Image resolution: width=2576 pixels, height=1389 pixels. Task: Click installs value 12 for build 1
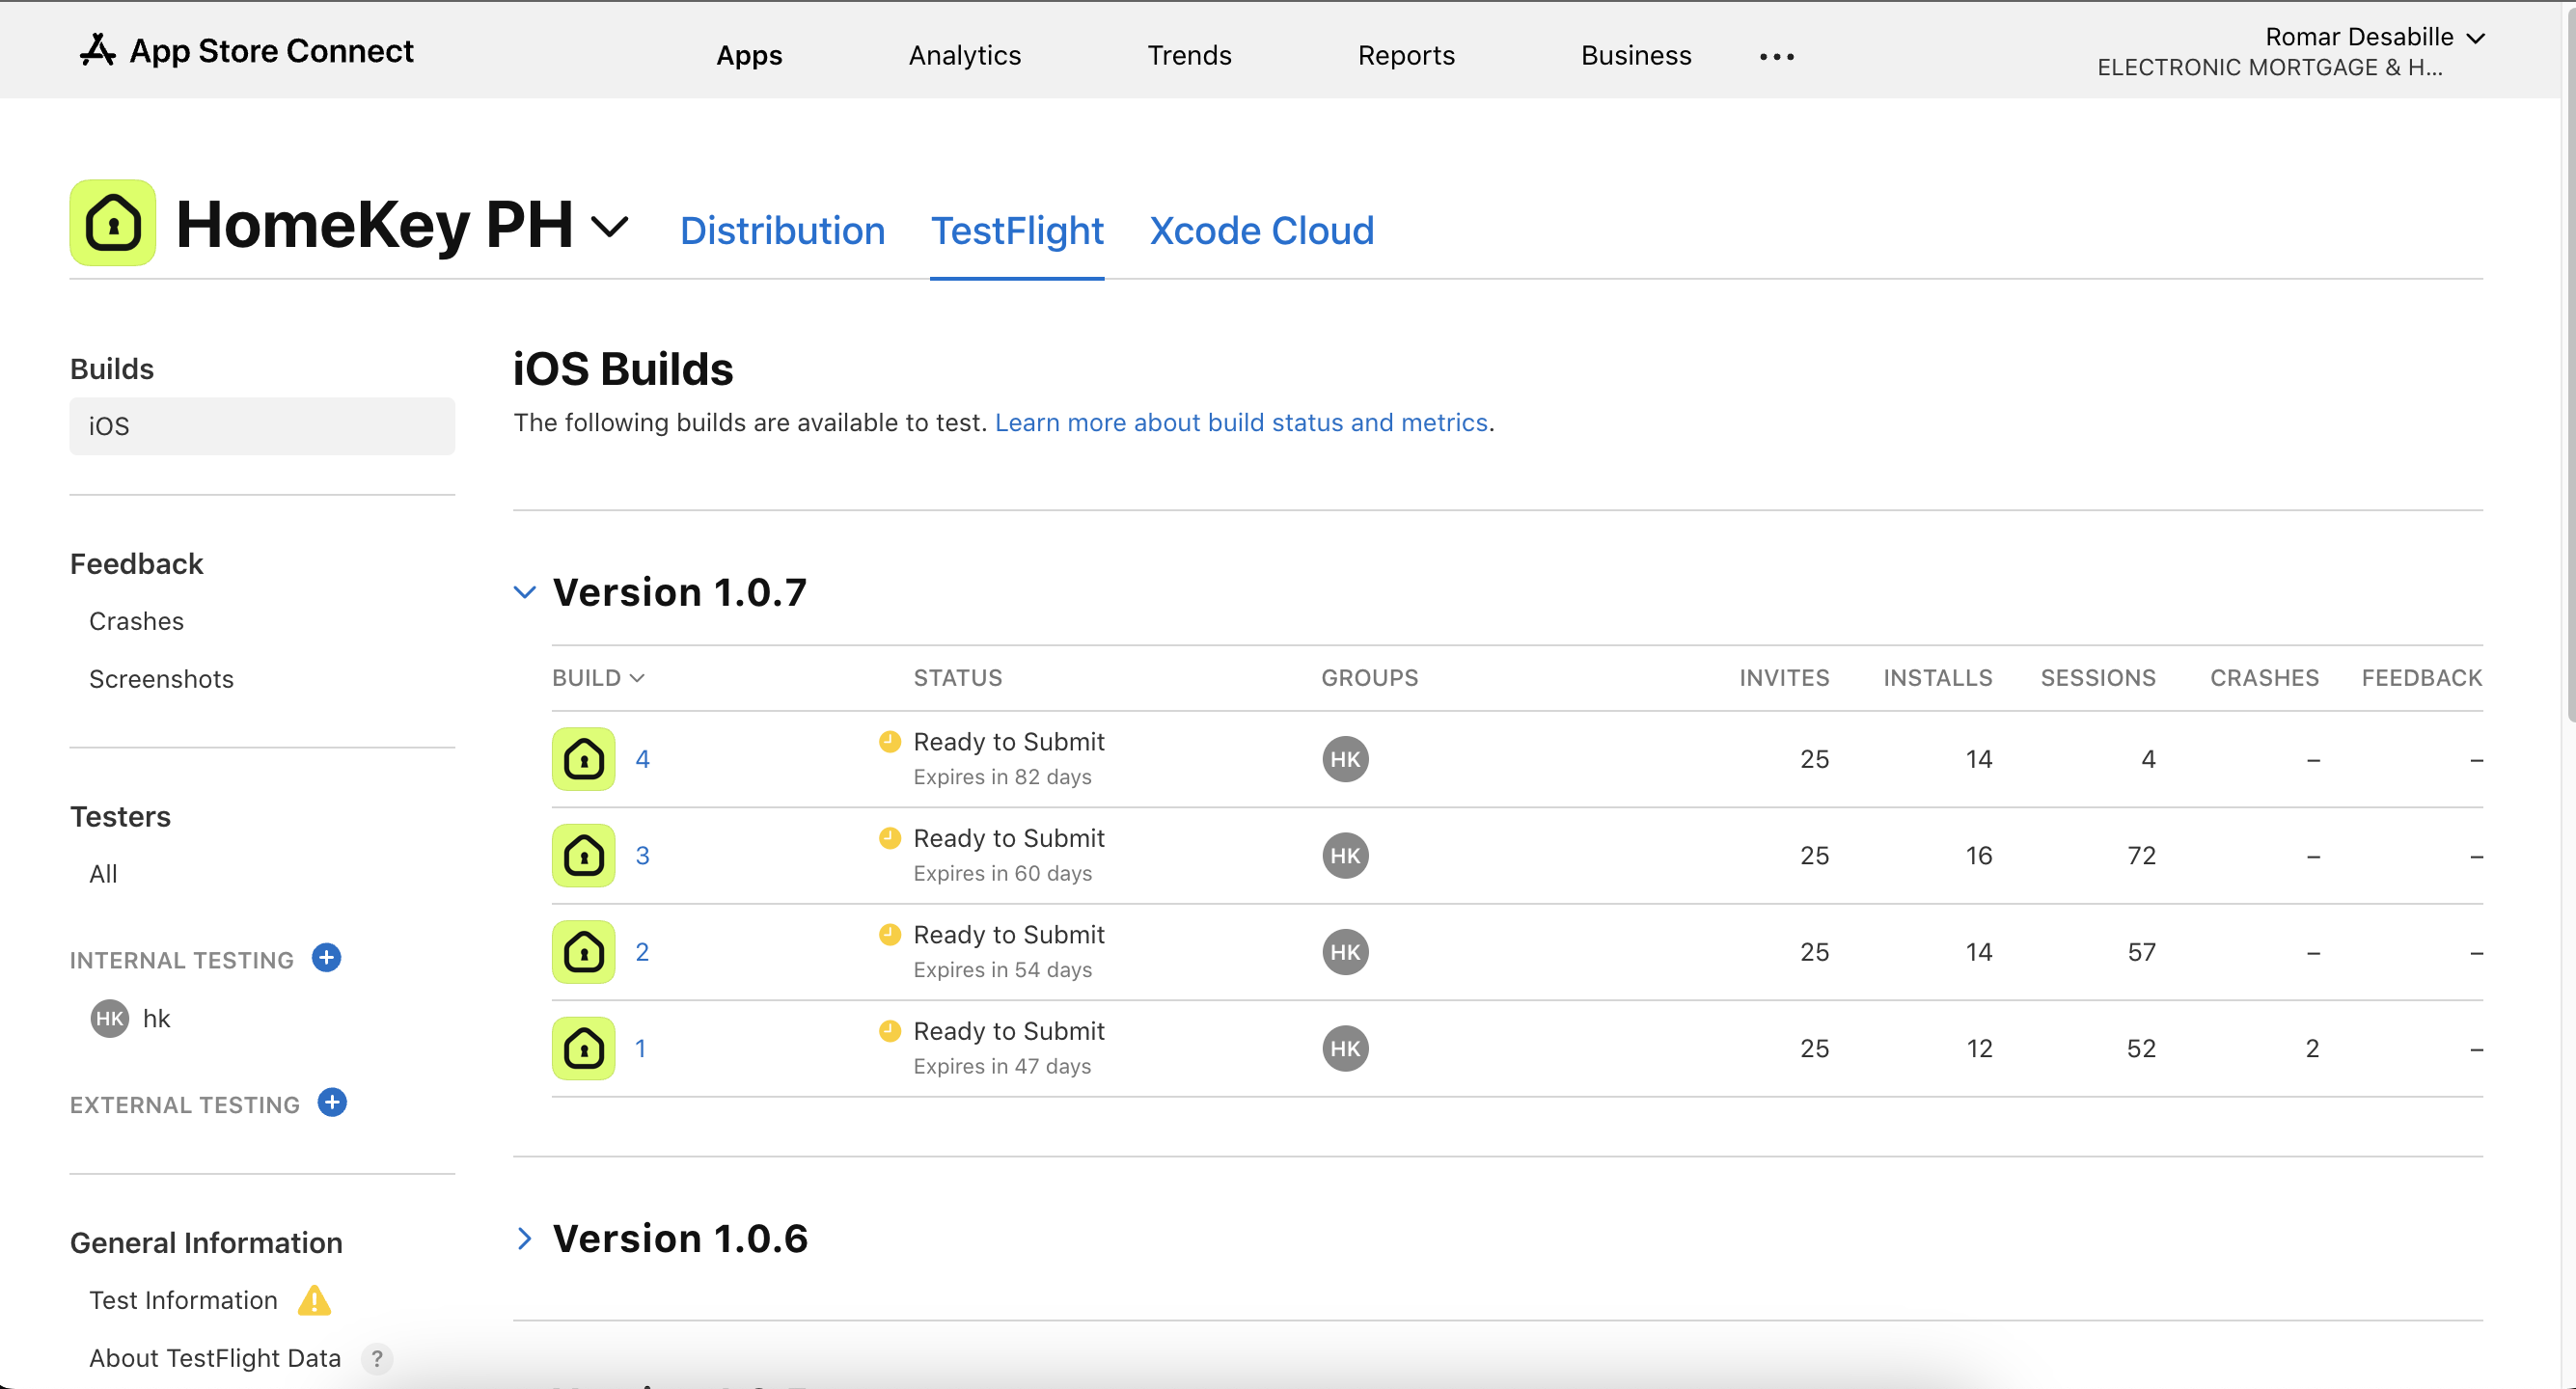(1979, 1048)
